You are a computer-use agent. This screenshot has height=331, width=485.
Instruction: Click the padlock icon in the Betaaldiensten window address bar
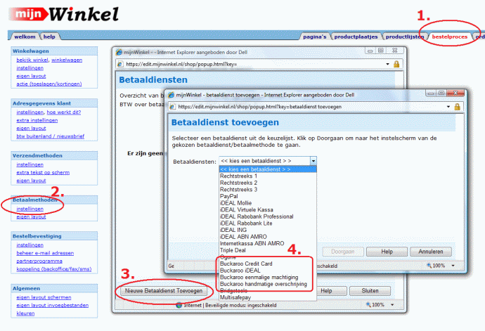point(396,64)
